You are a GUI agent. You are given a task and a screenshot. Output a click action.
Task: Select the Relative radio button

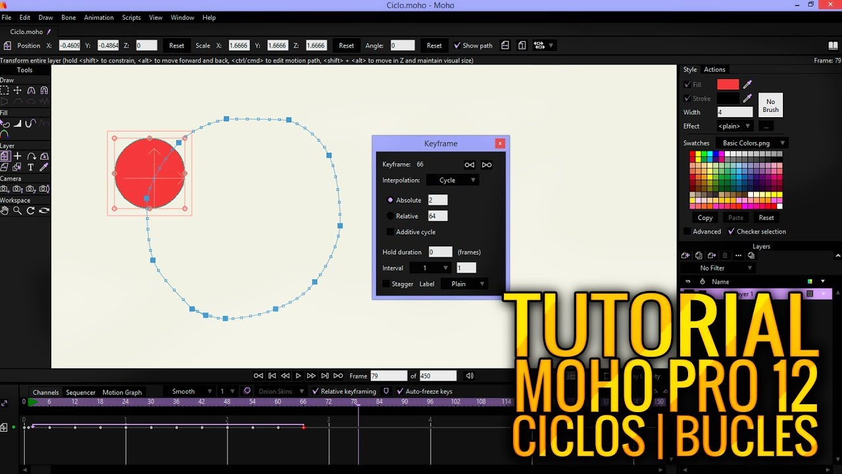tap(390, 216)
